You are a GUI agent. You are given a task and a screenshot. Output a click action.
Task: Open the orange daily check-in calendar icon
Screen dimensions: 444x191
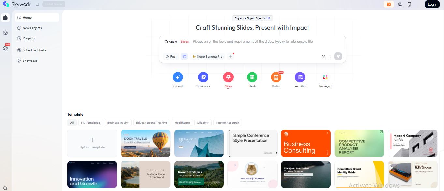(389, 4)
